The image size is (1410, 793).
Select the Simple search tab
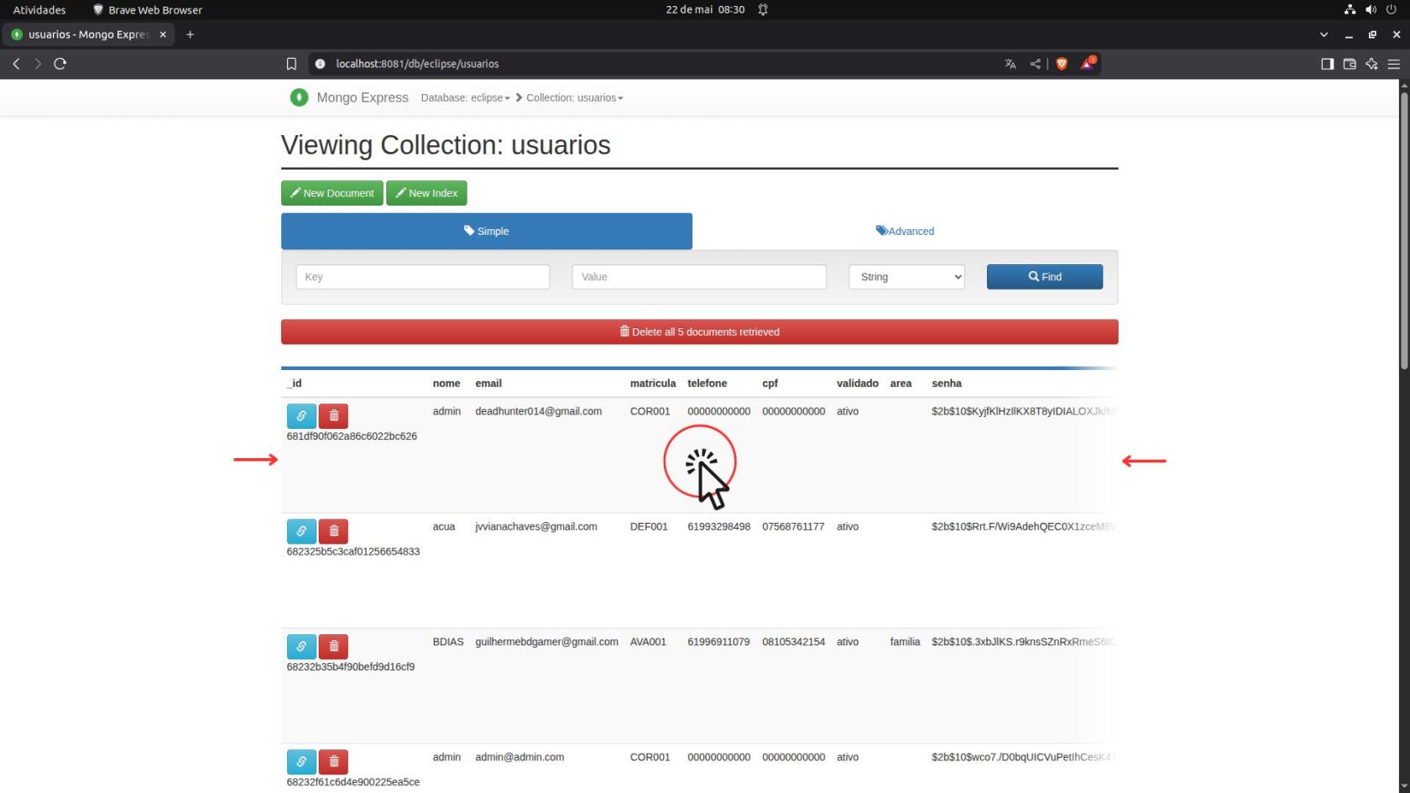click(487, 231)
